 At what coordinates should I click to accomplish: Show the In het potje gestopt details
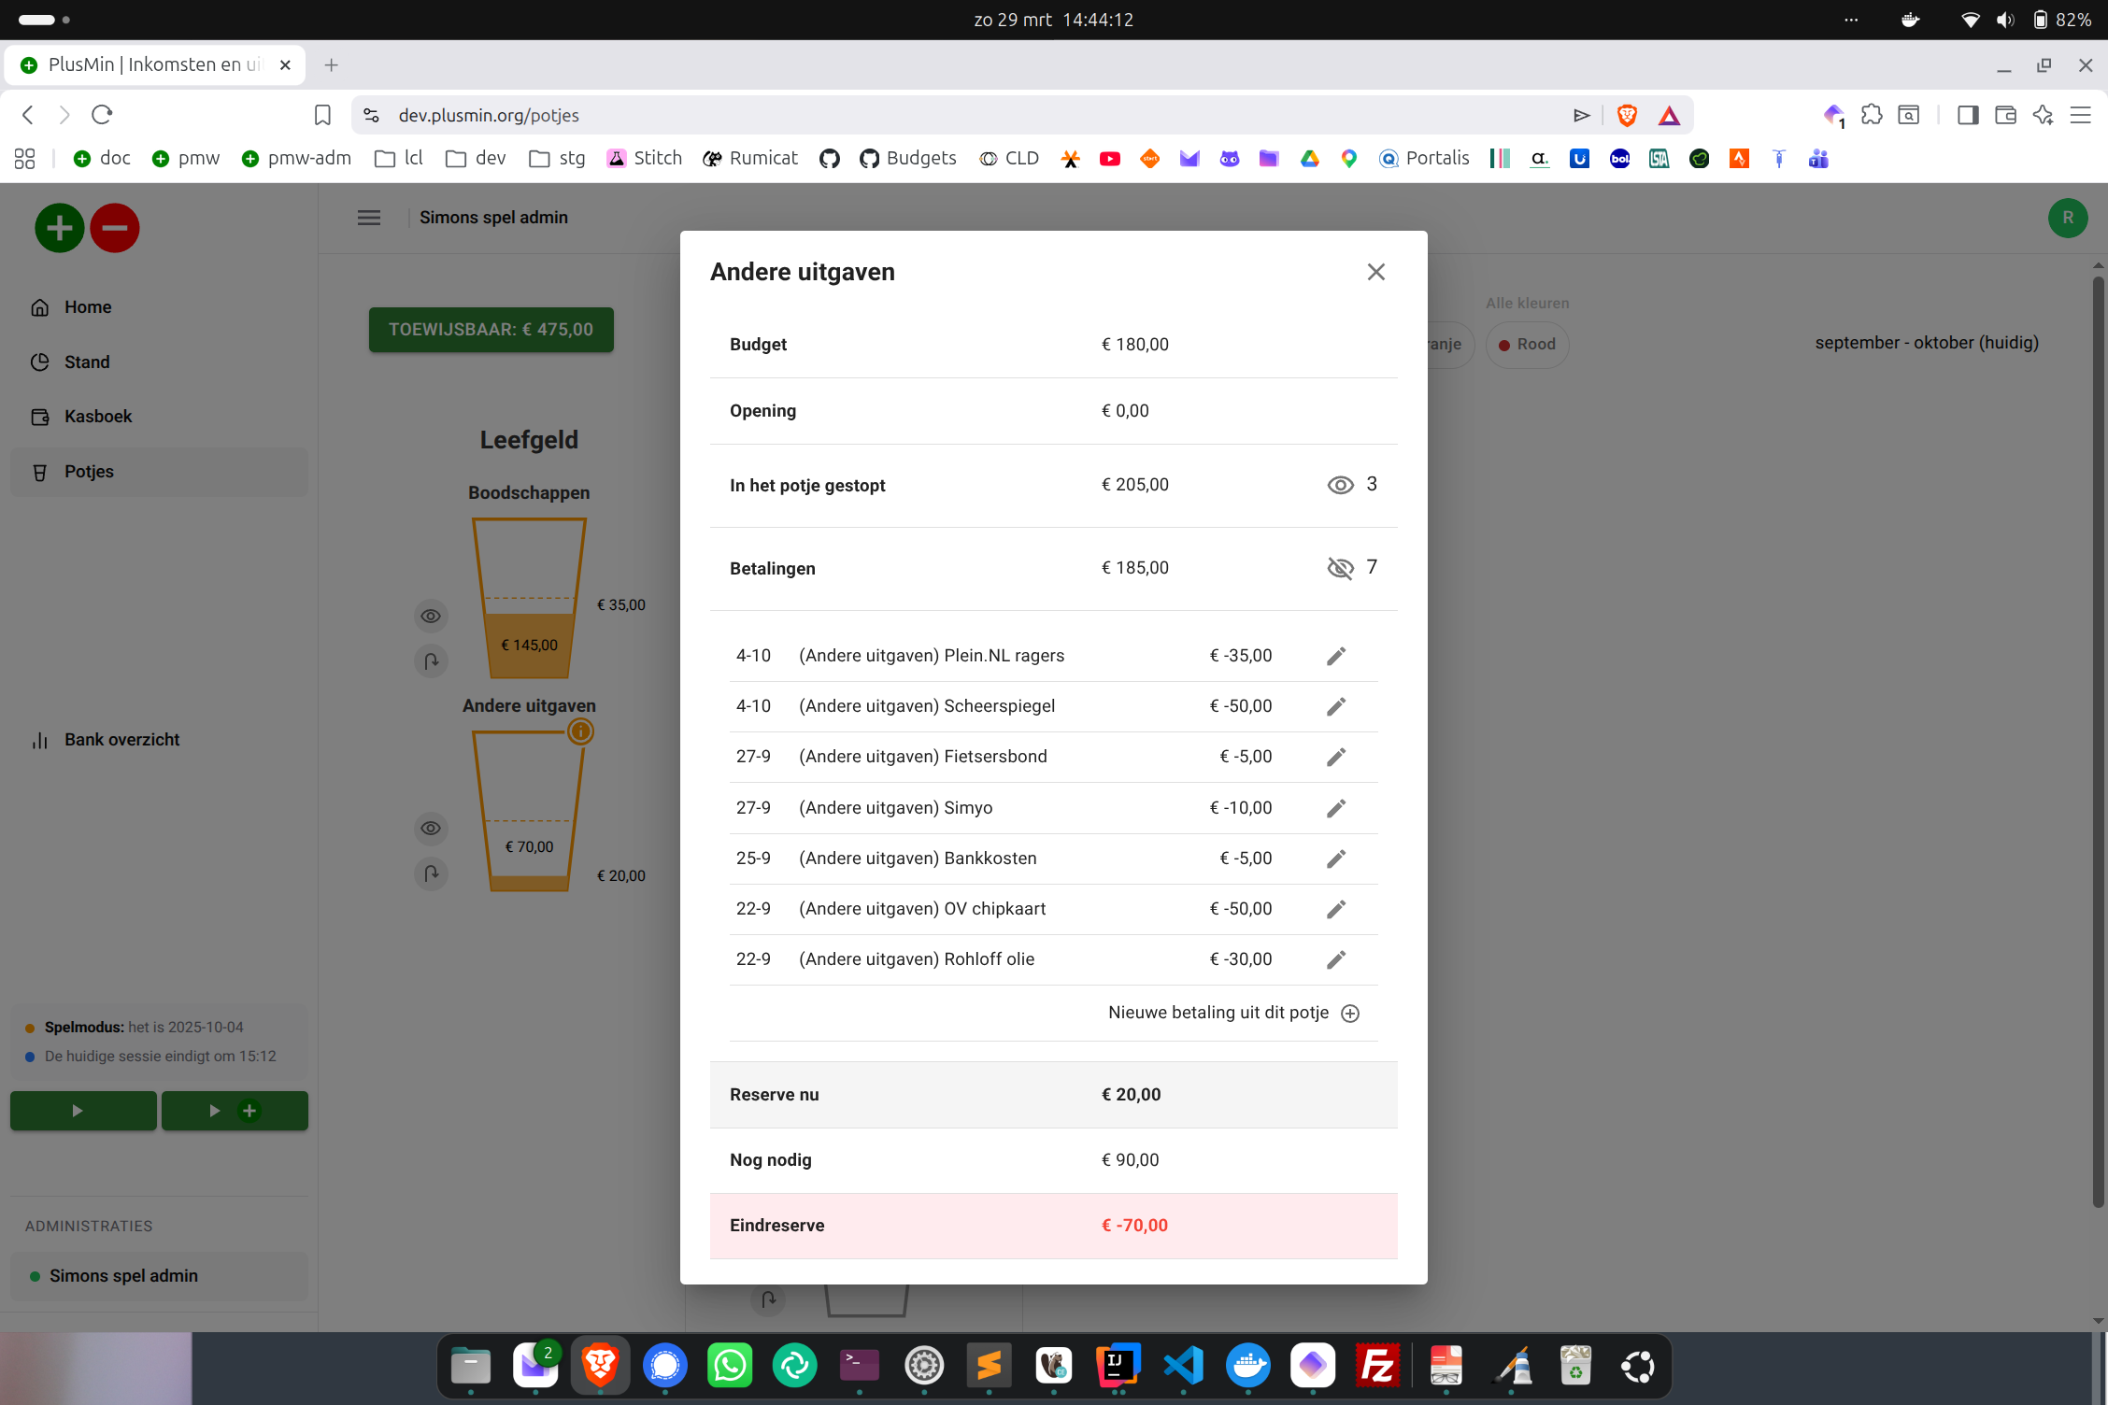[x=1340, y=485]
